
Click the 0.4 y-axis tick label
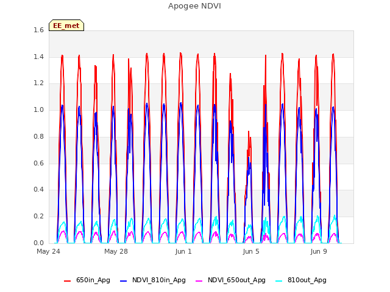coord(38,190)
